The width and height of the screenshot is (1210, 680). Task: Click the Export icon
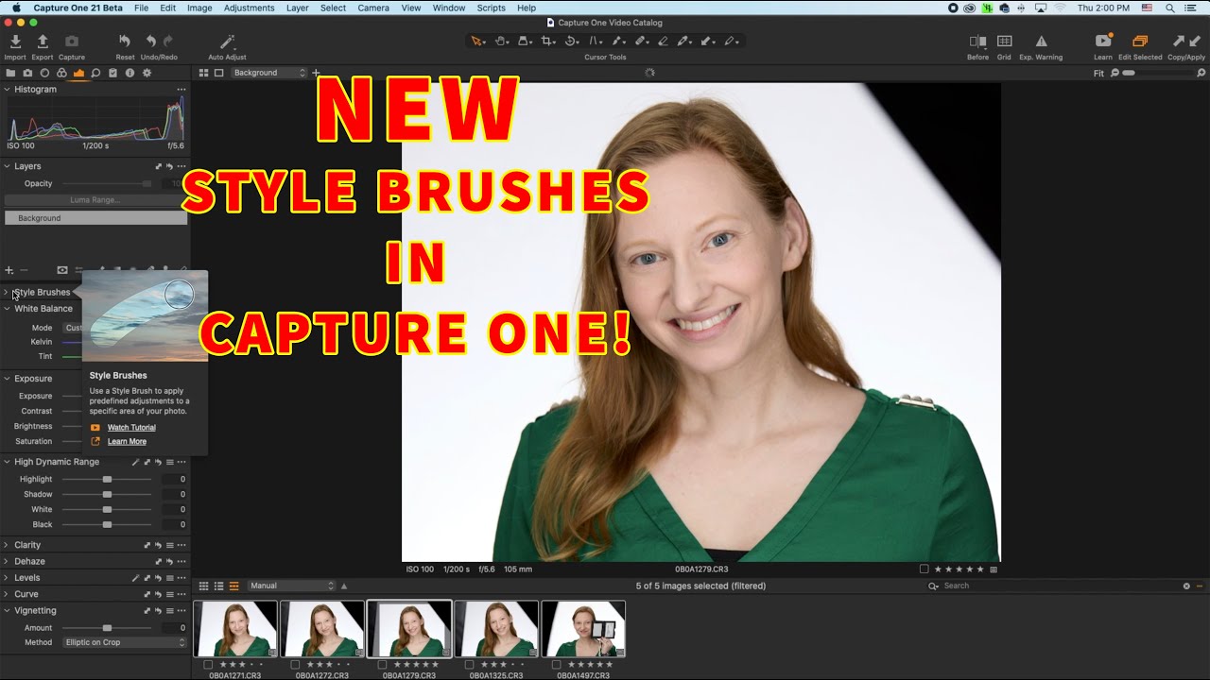tap(43, 42)
